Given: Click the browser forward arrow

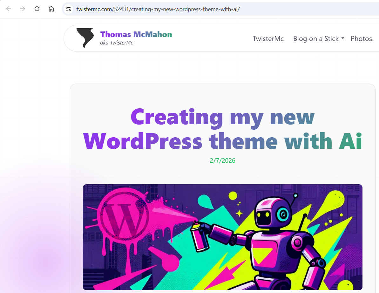Looking at the screenshot, I should (x=23, y=9).
